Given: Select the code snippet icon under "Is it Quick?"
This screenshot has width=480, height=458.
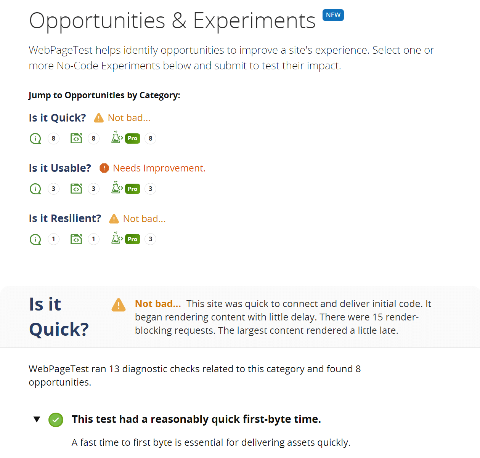Looking at the screenshot, I should coord(76,138).
